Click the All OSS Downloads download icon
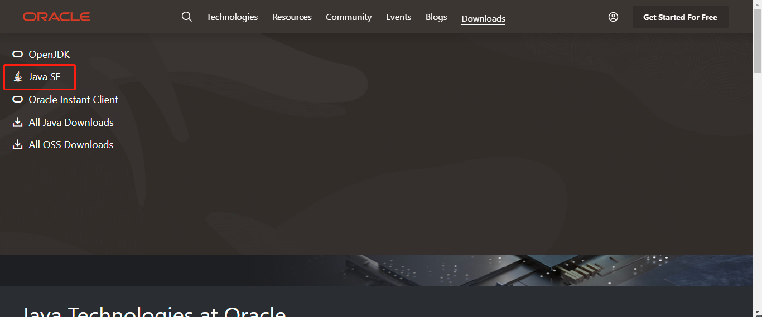 (17, 144)
